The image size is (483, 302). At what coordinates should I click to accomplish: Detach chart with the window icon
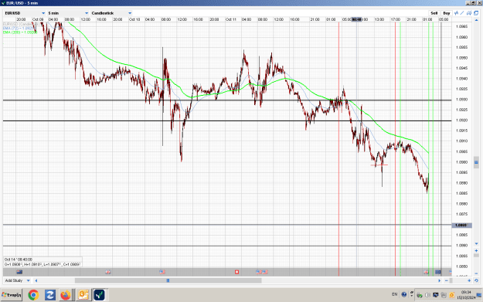coord(476,13)
